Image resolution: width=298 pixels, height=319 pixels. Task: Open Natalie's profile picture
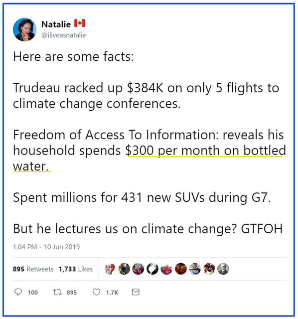24,30
